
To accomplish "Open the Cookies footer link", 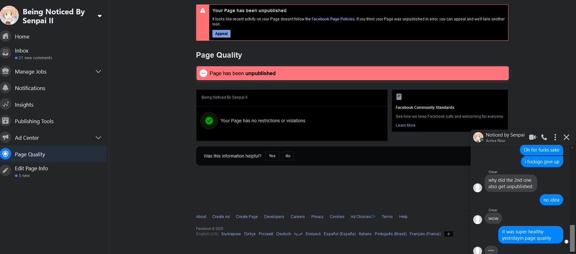I will click(337, 217).
